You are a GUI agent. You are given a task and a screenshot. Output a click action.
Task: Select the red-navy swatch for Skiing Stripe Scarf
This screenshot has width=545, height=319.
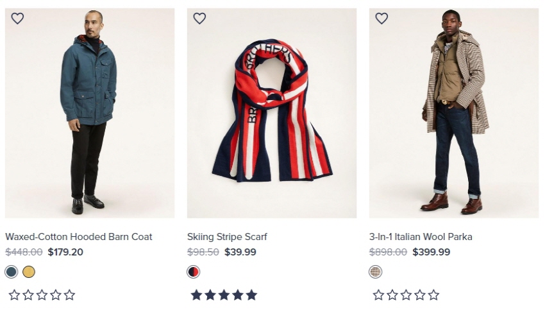(x=193, y=272)
